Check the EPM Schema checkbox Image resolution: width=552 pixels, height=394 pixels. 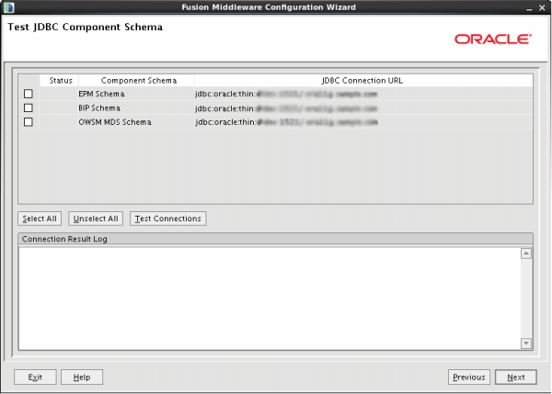coord(28,94)
